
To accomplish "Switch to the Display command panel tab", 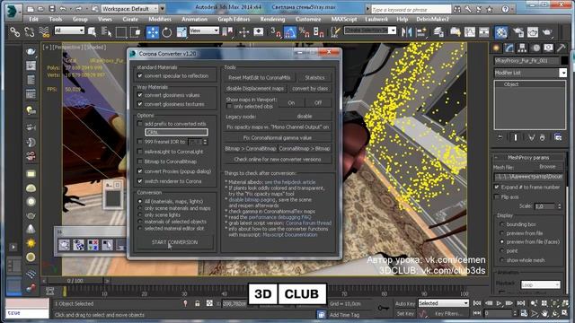I will coord(549,48).
